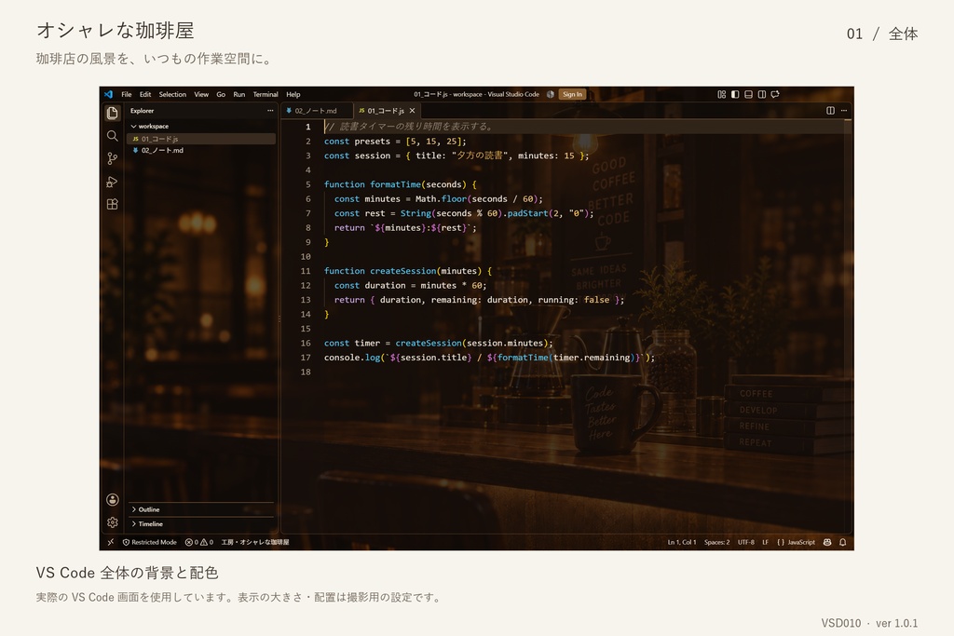
Task: Open 02_ノート.md in Explorer tree
Action: tap(201, 150)
